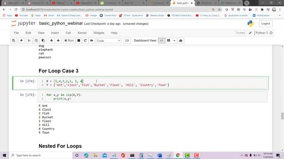Viewport: 284px width, 159px height.
Task: Move selected cell up arrow
Action: [51, 41]
